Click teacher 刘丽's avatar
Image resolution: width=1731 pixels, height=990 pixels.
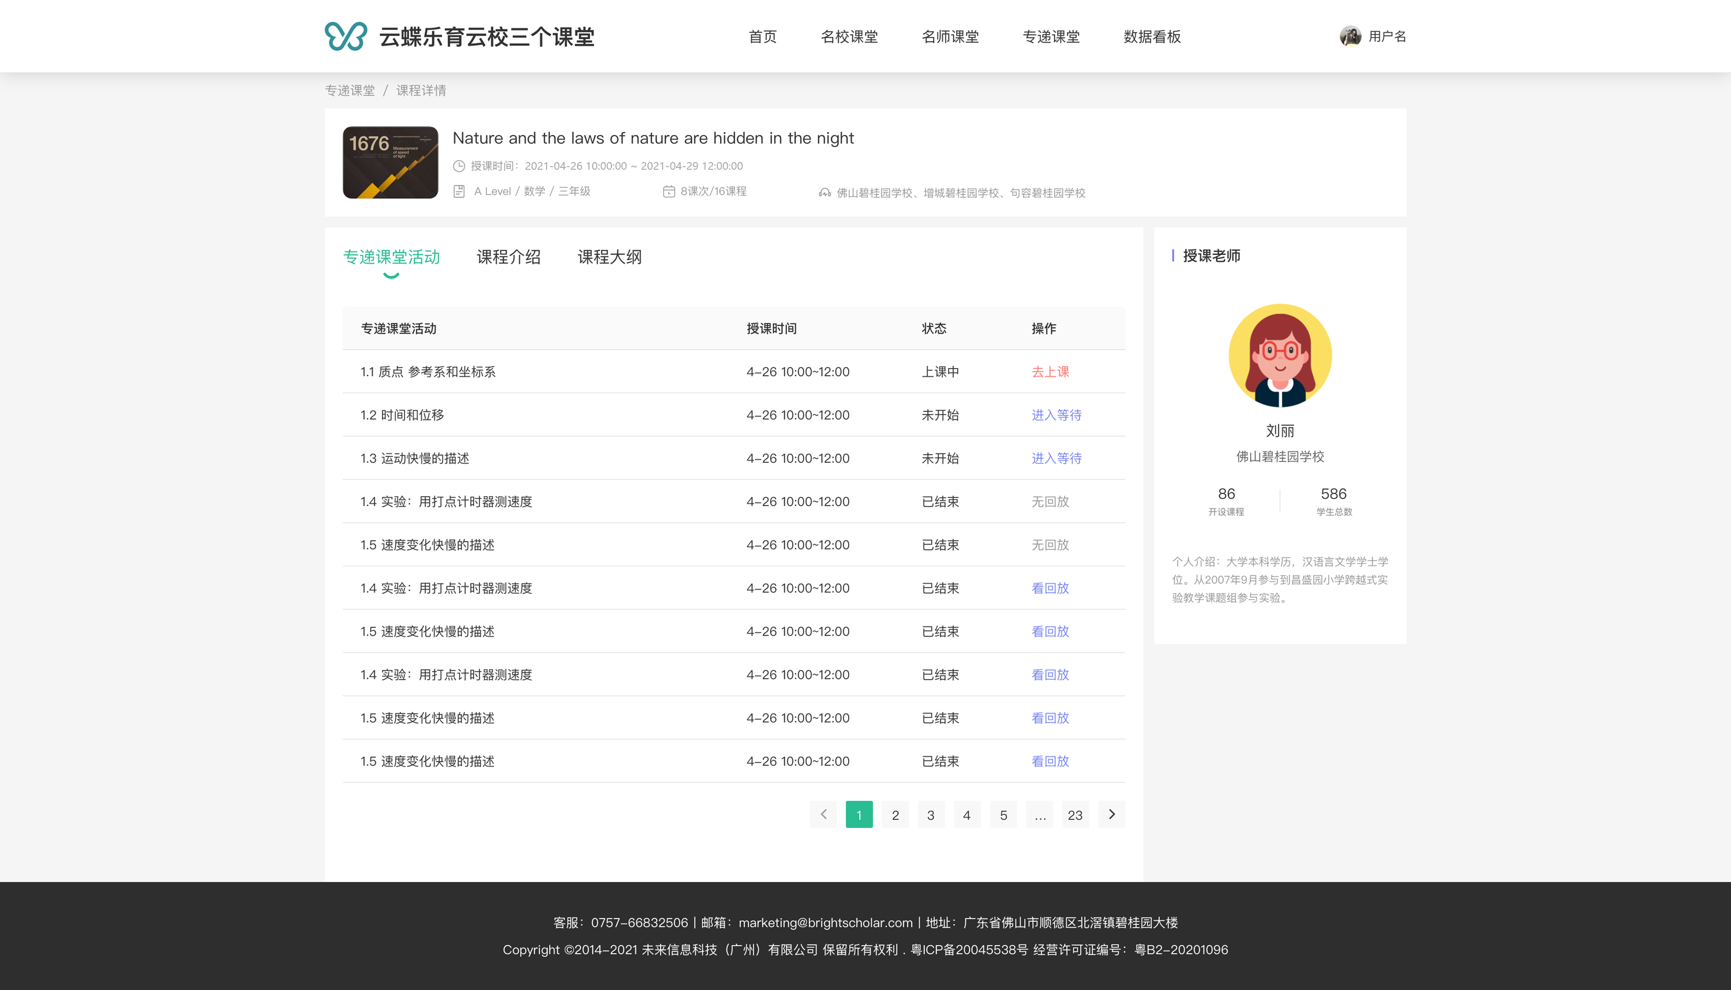coord(1280,355)
